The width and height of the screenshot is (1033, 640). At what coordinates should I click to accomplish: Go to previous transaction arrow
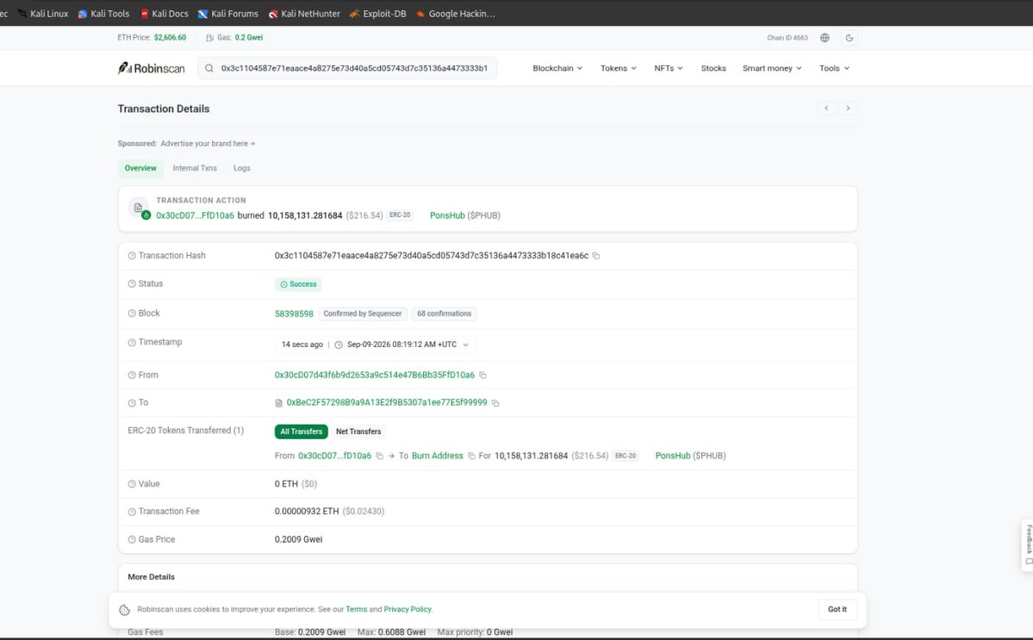click(826, 108)
